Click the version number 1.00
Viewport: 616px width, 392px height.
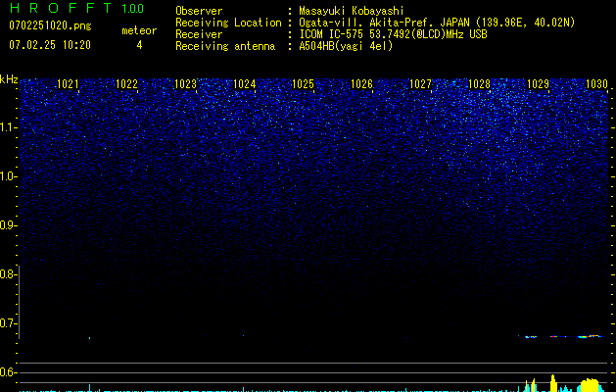133,8
